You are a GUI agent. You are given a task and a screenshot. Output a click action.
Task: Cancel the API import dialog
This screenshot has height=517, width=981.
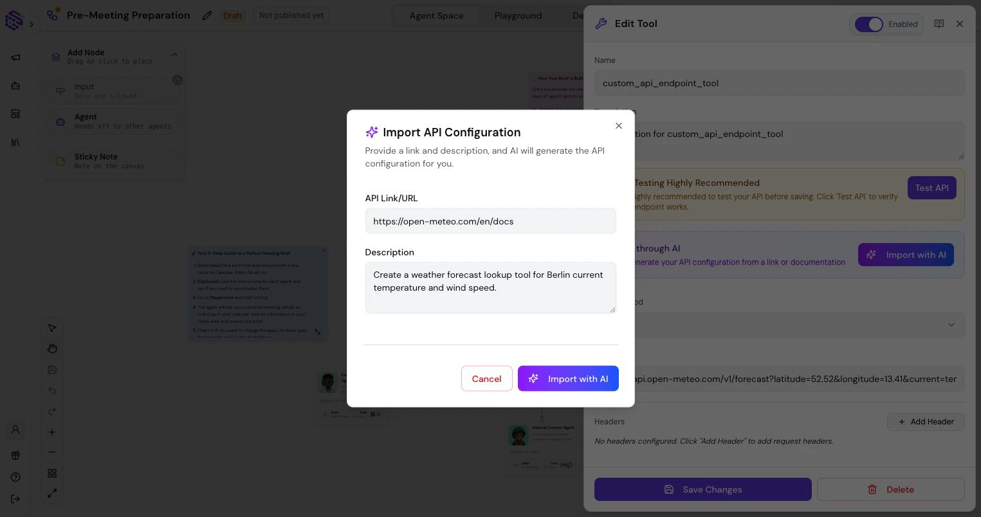486,379
